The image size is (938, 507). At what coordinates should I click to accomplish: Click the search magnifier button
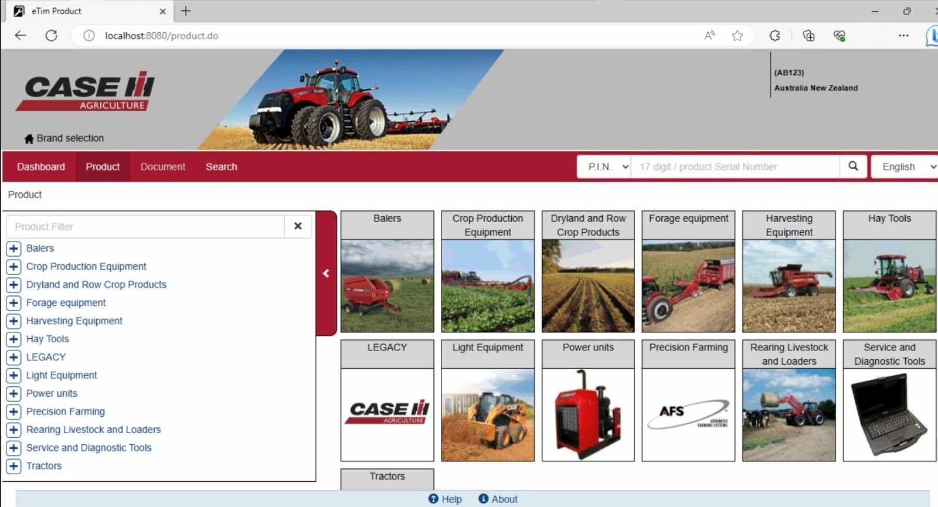pos(854,166)
